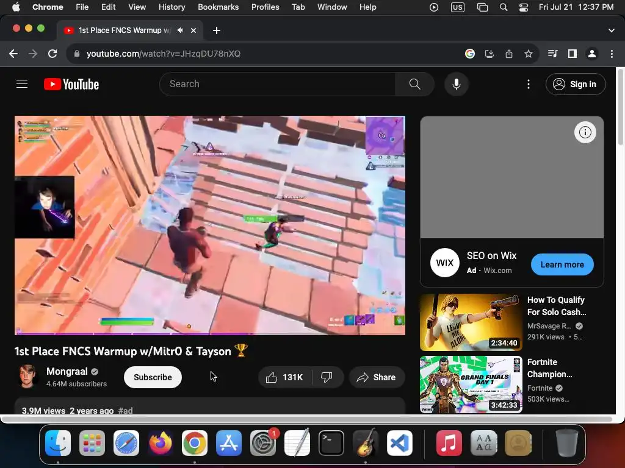Open Spotlight search in menu bar
Screen dimensions: 625x468
pos(504,7)
